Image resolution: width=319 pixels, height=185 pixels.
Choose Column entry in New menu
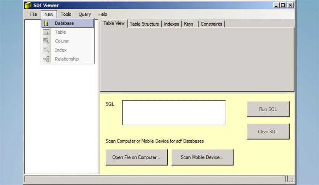click(x=68, y=41)
